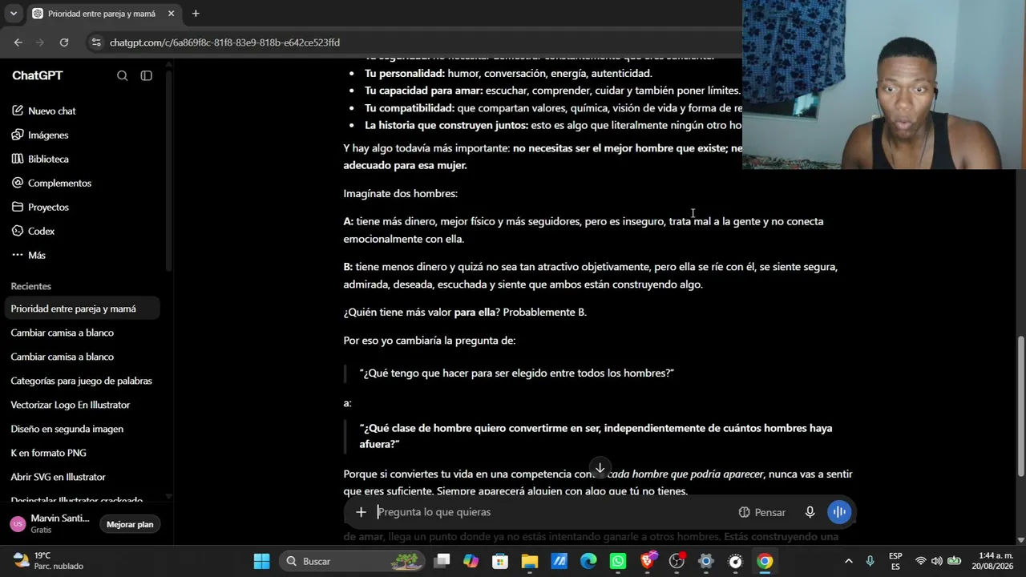This screenshot has width=1026, height=577.
Task: Click the plus attach icon in composer
Action: 361,512
